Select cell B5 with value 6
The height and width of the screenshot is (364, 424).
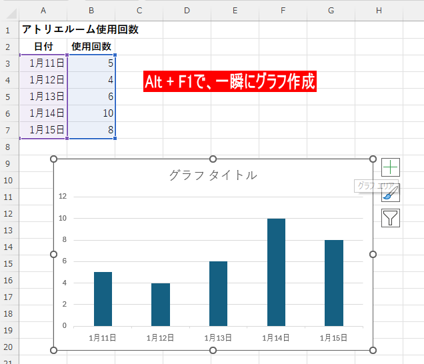(x=91, y=97)
